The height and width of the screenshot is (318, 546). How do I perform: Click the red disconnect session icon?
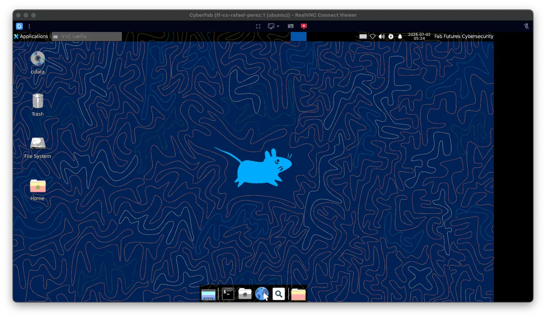303,26
